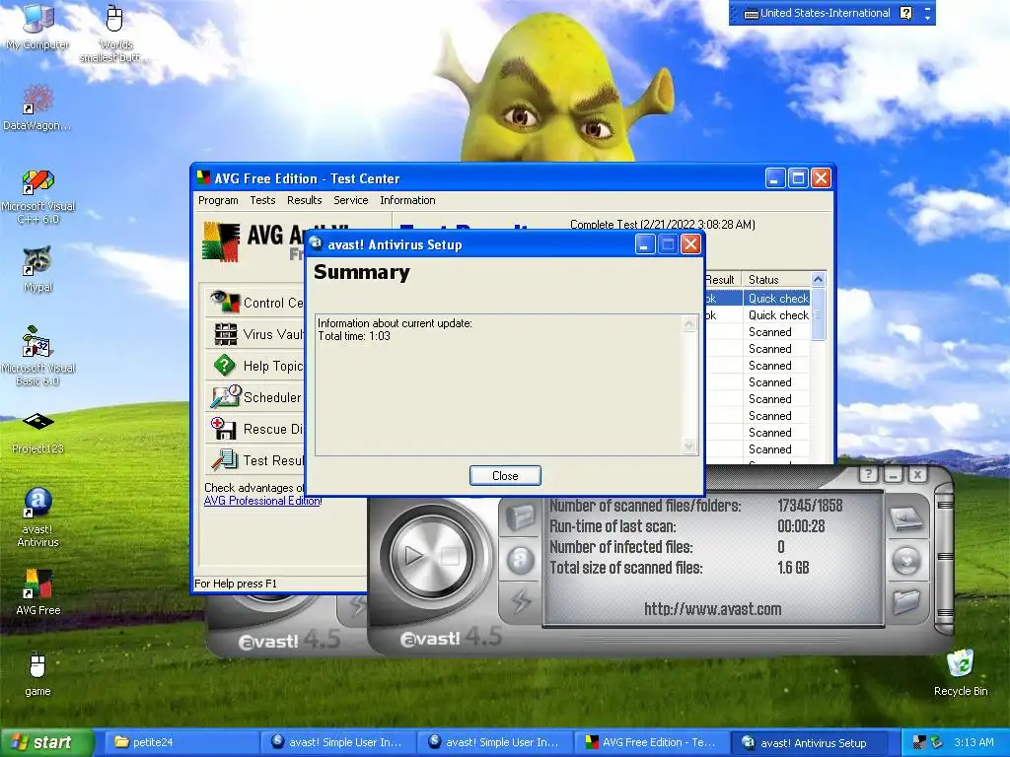Open AVG Control Center sidebar item
This screenshot has height=757, width=1010.
click(x=256, y=303)
